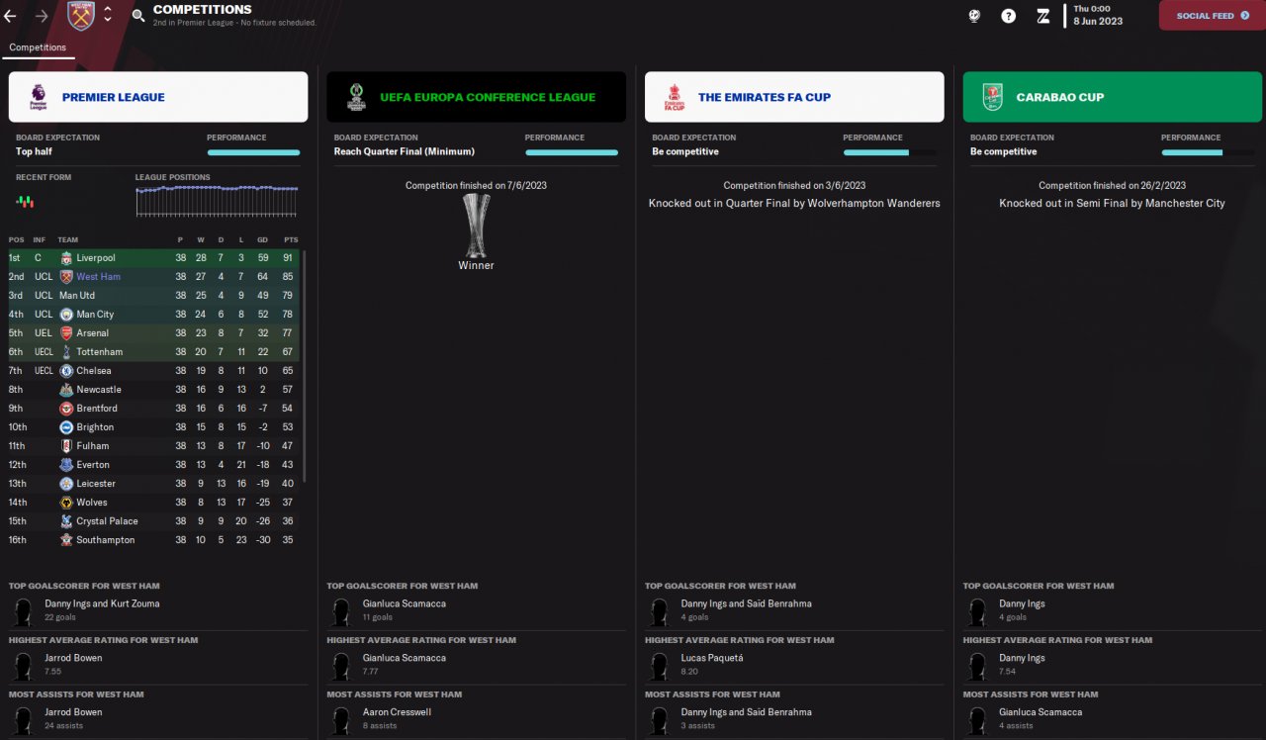Click Scamacca's portrait under Conference League highest rating
Viewport: 1266px width, 740px height.
(x=340, y=667)
